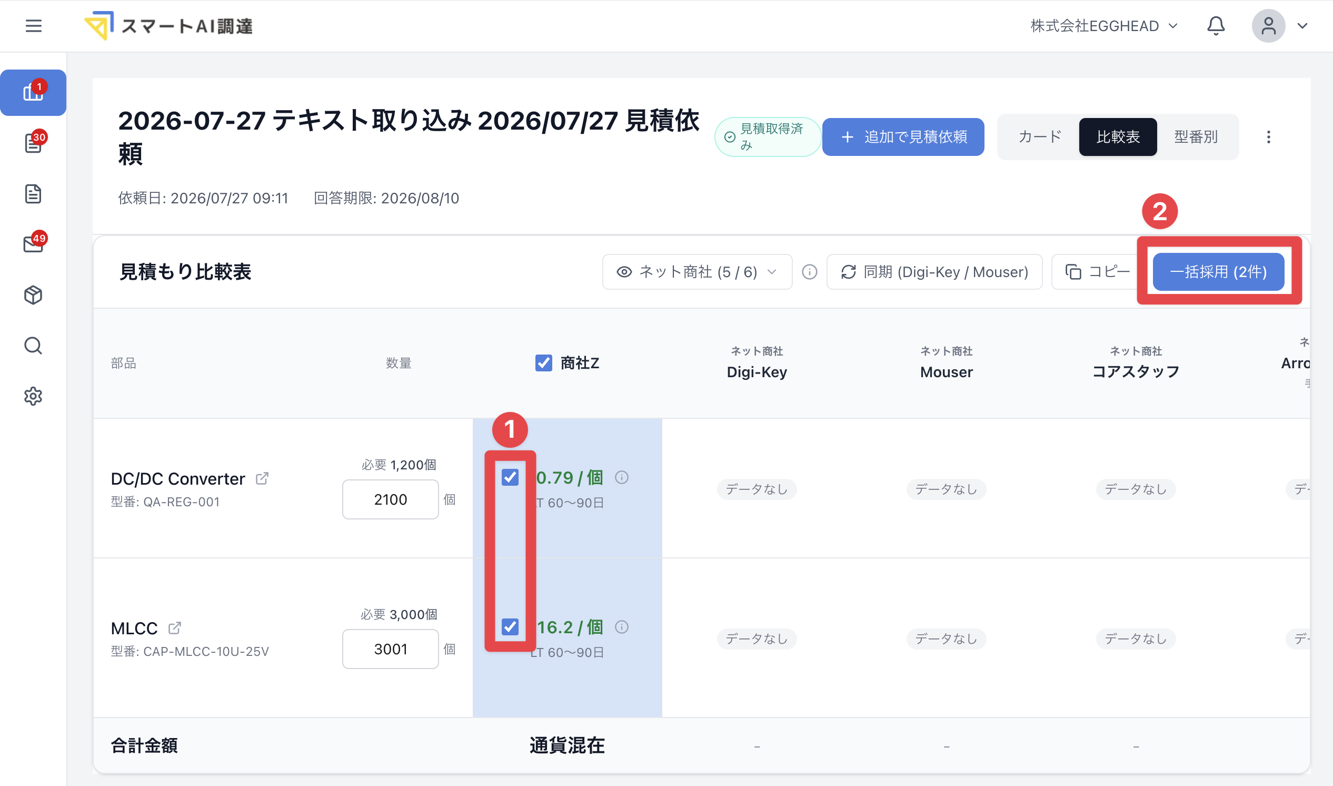The height and width of the screenshot is (786, 1333).
Task: Click info icon next to 0.79 / 個
Action: pyautogui.click(x=622, y=477)
